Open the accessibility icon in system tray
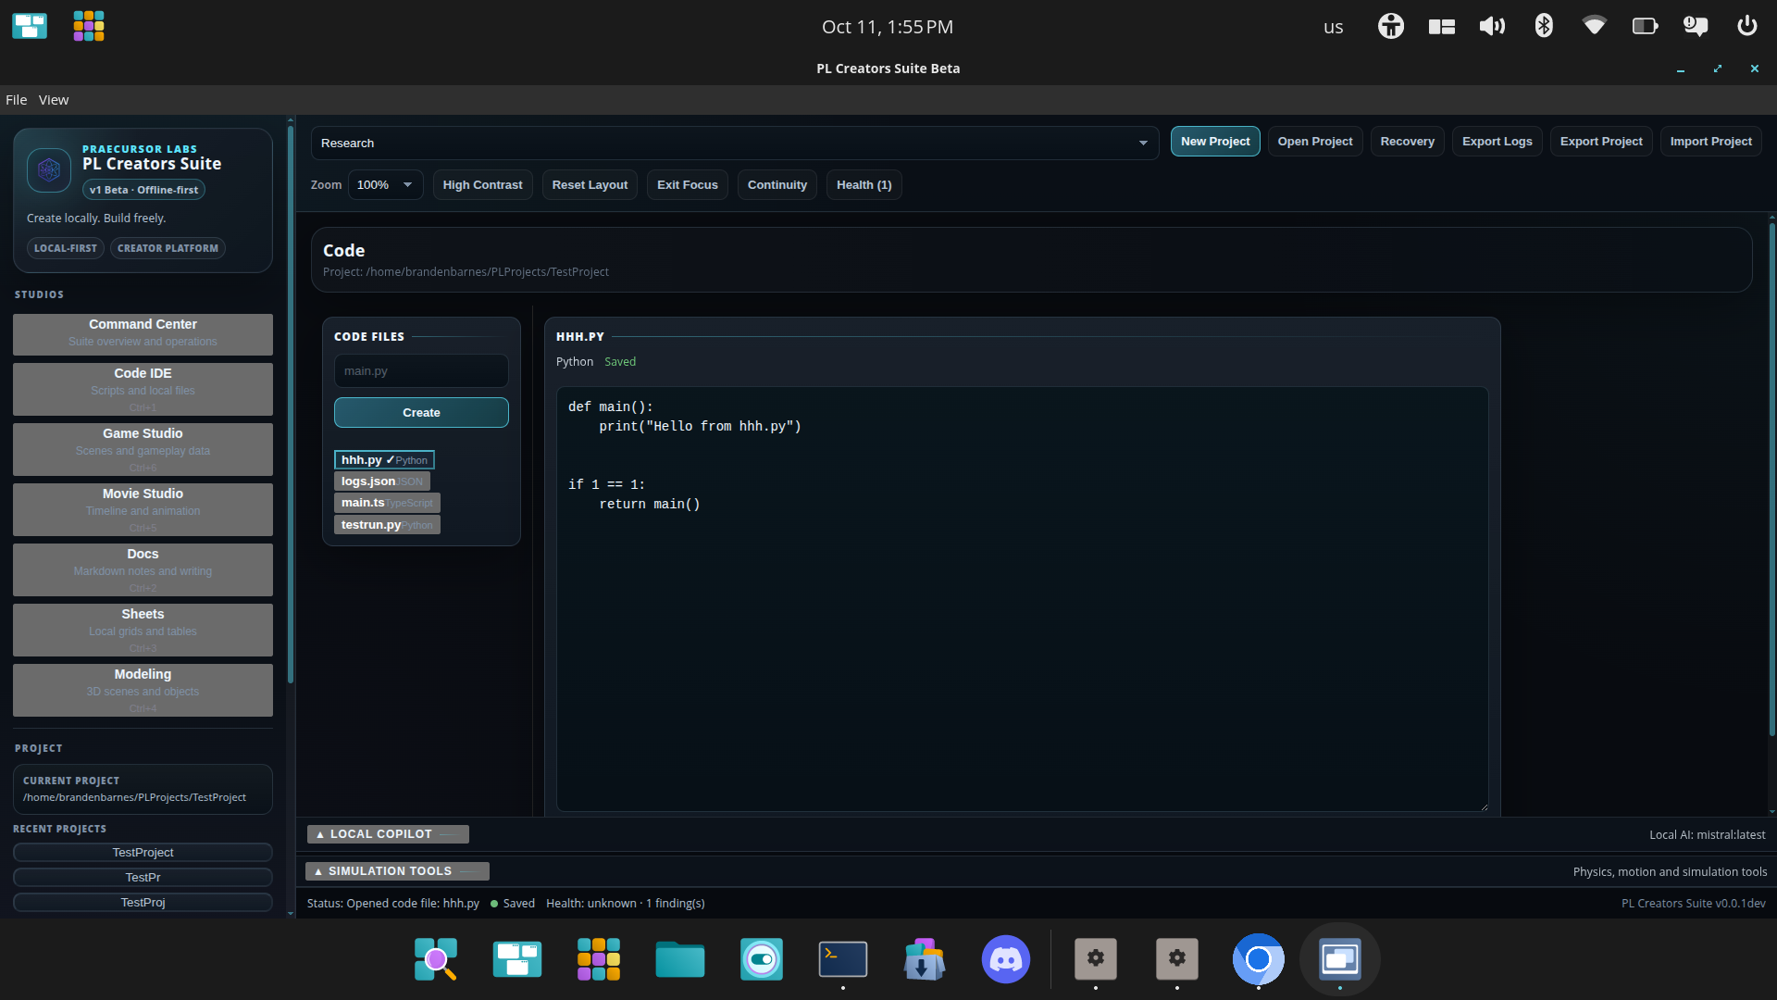 tap(1390, 26)
